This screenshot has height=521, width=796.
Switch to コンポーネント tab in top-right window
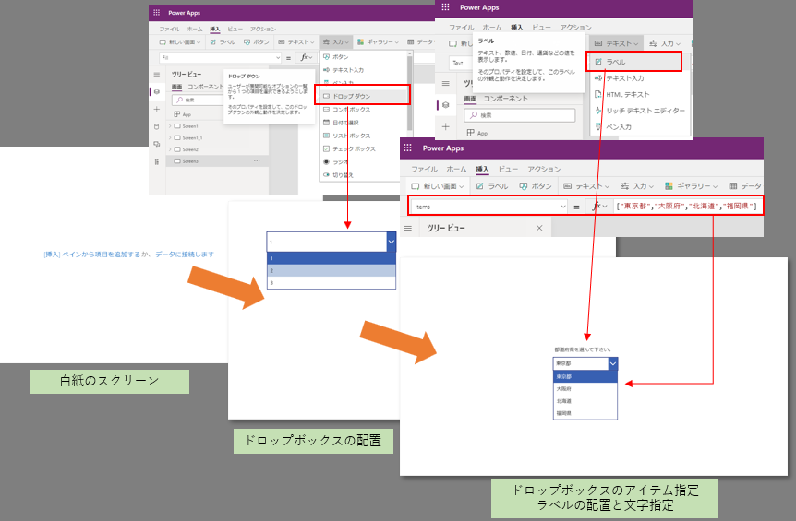pos(506,99)
